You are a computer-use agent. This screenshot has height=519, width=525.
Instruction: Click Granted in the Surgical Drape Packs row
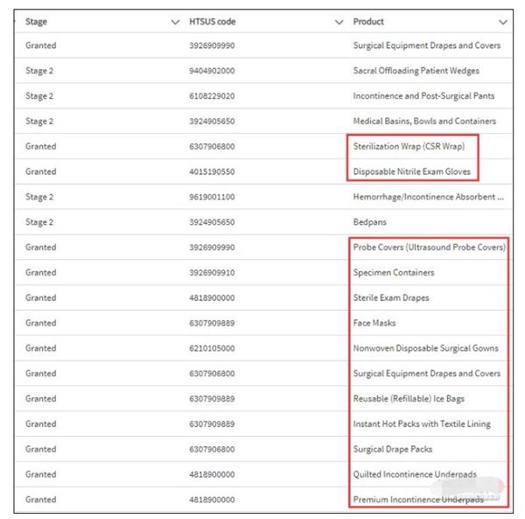point(41,449)
